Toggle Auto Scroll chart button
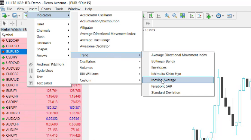 coord(192,16)
